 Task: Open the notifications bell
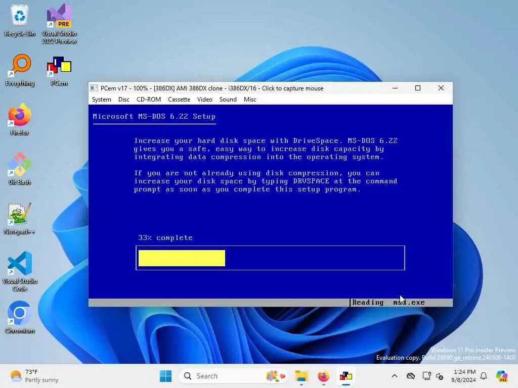click(484, 376)
